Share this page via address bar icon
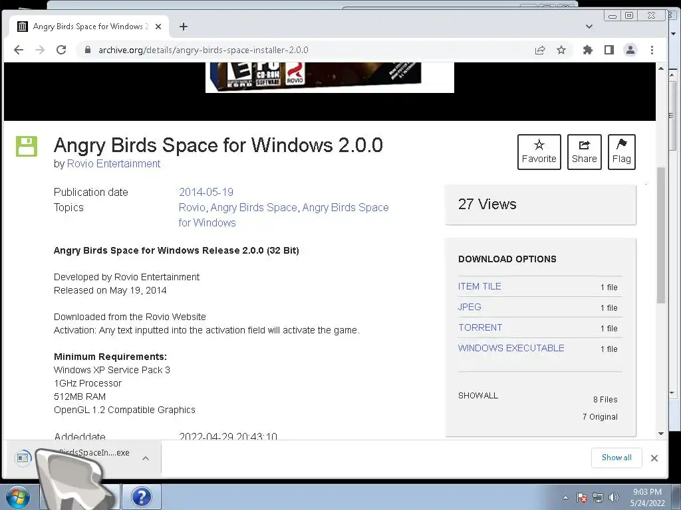Screen dimensions: 681x510 540,50
